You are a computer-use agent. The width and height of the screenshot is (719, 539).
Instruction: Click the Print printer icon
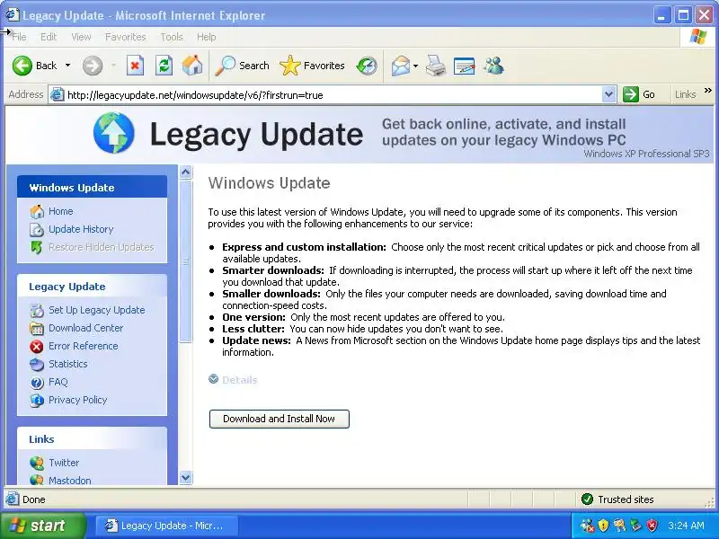coord(436,66)
